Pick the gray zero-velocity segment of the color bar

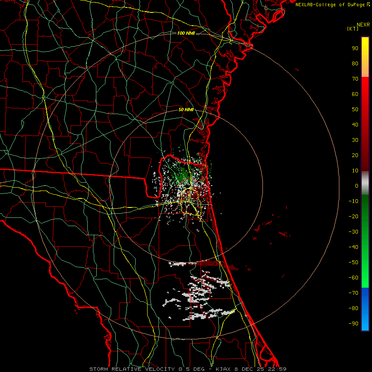click(x=365, y=183)
